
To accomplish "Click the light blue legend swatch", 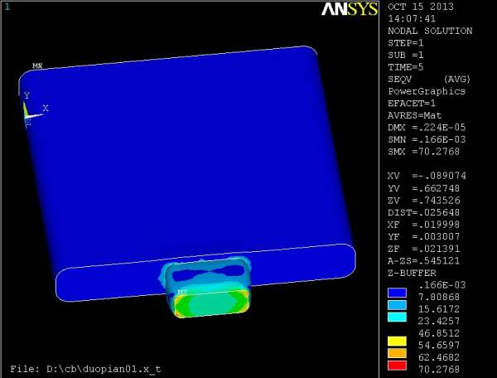I will pos(397,305).
